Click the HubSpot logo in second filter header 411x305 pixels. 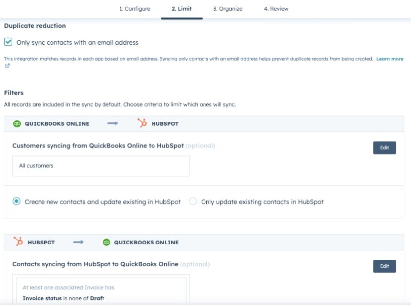point(20,242)
